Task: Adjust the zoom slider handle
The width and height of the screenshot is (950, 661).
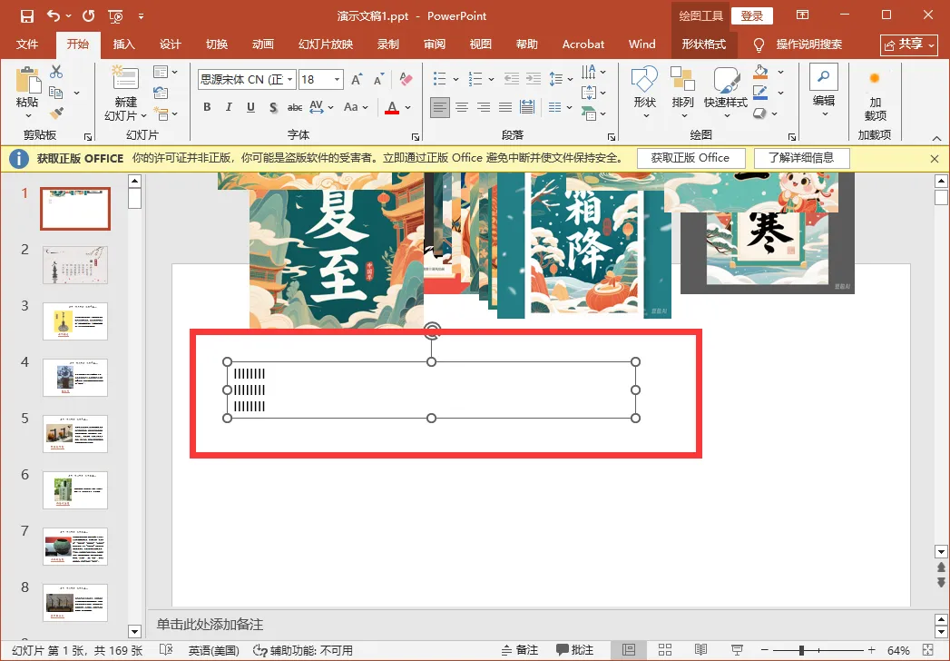Action: point(801,650)
